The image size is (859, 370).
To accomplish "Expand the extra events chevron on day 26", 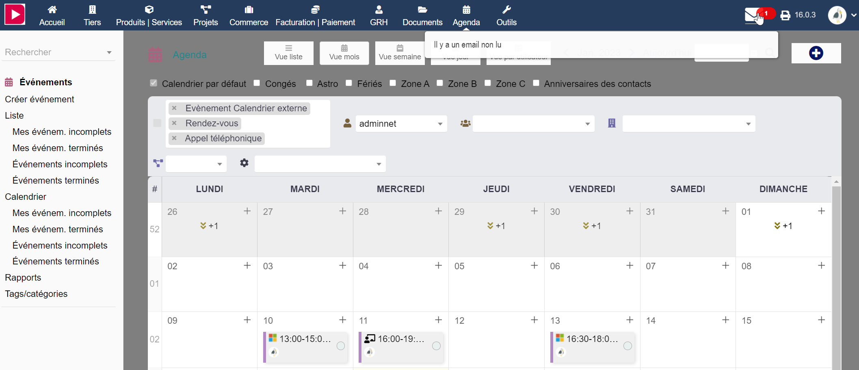I will click(203, 225).
